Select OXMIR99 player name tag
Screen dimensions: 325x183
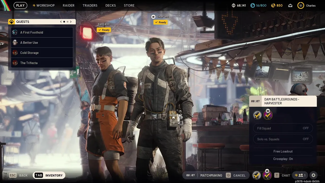(104, 24)
